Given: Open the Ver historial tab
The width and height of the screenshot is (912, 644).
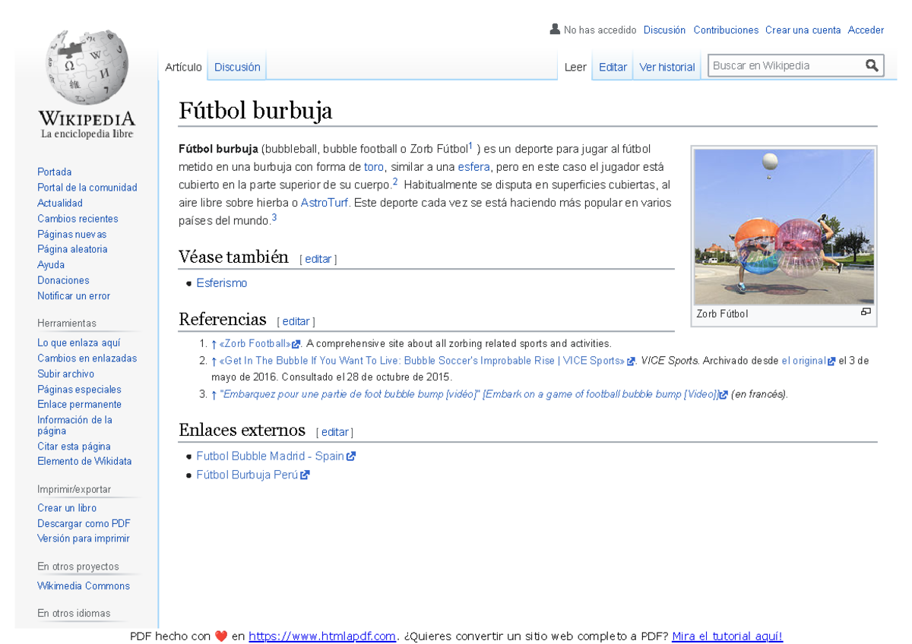Looking at the screenshot, I should point(667,67).
